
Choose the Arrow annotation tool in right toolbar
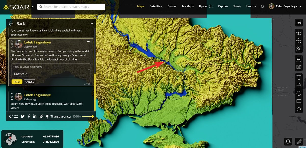pyautogui.click(x=299, y=85)
